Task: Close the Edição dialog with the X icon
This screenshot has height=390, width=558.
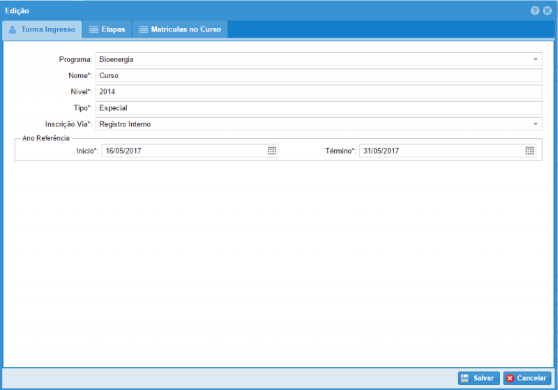Action: (548, 10)
